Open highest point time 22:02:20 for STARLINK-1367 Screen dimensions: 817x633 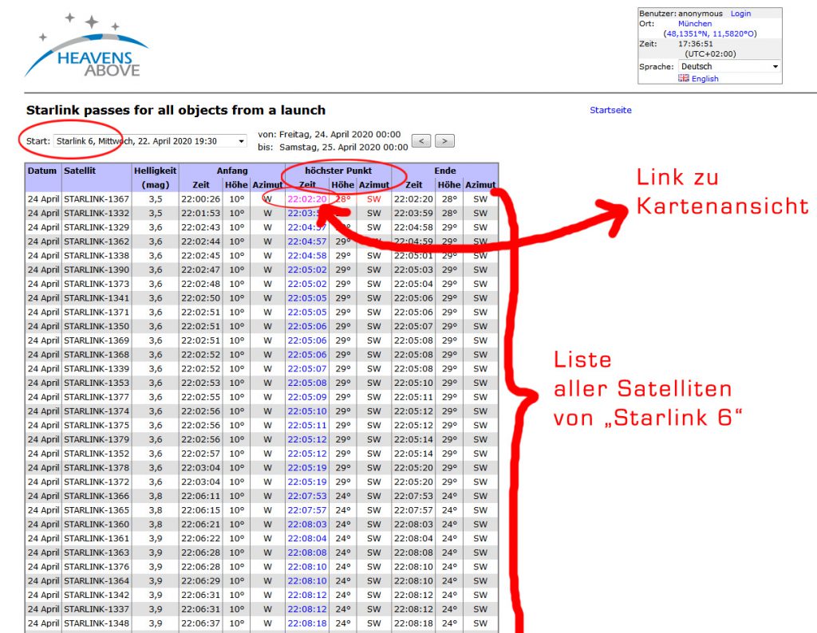[x=307, y=199]
